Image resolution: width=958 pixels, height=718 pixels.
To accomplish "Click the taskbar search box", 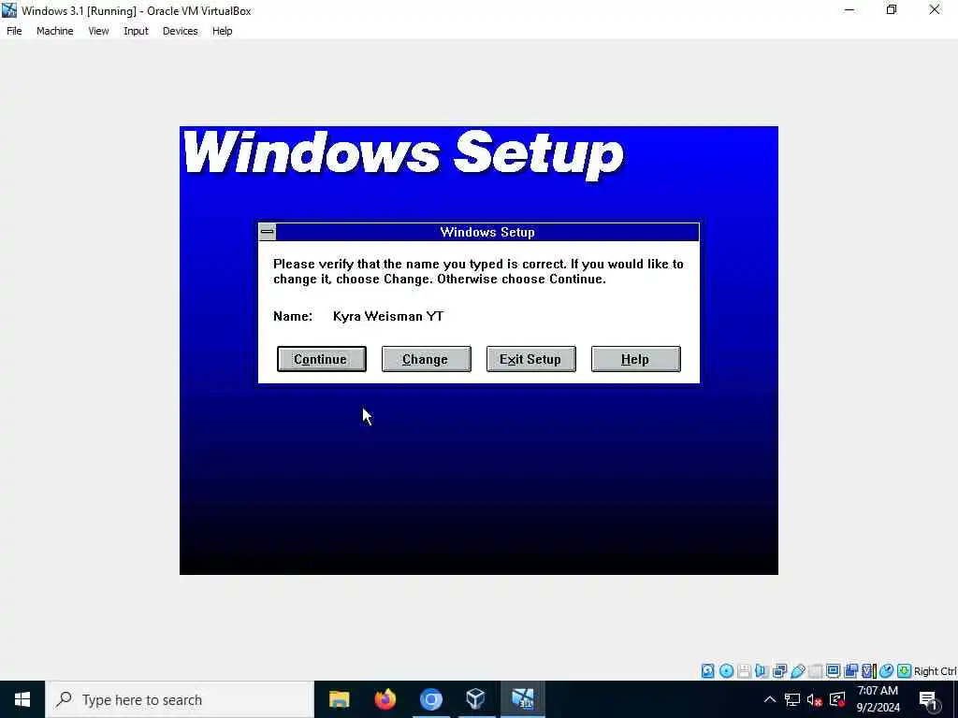I will 180,699.
